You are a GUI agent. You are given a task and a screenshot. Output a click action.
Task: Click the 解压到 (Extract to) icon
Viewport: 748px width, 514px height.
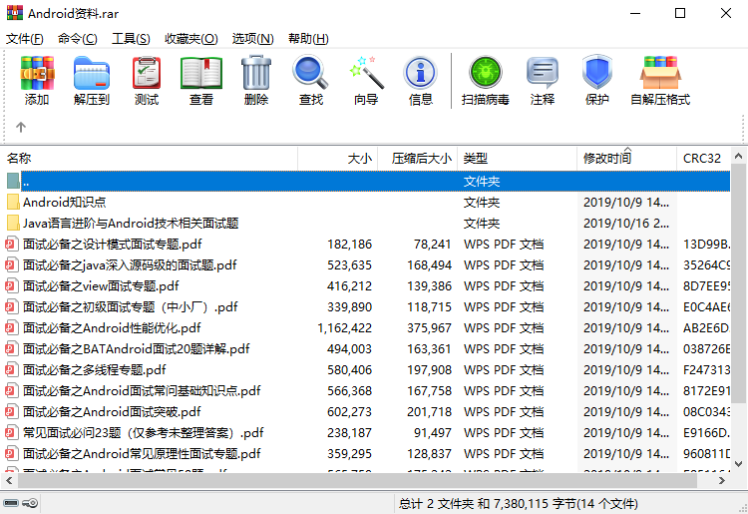[92, 80]
